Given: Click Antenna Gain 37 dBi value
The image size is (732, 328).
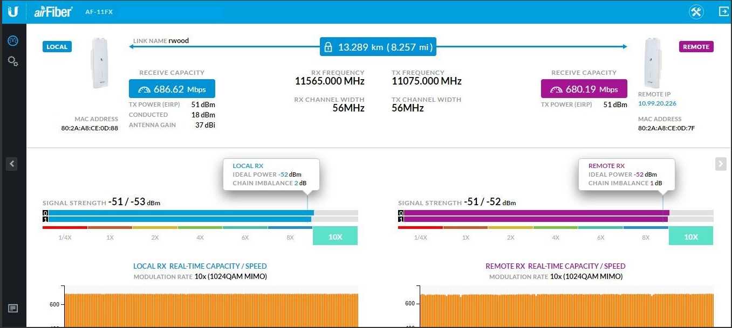Looking at the screenshot, I should click(x=205, y=125).
